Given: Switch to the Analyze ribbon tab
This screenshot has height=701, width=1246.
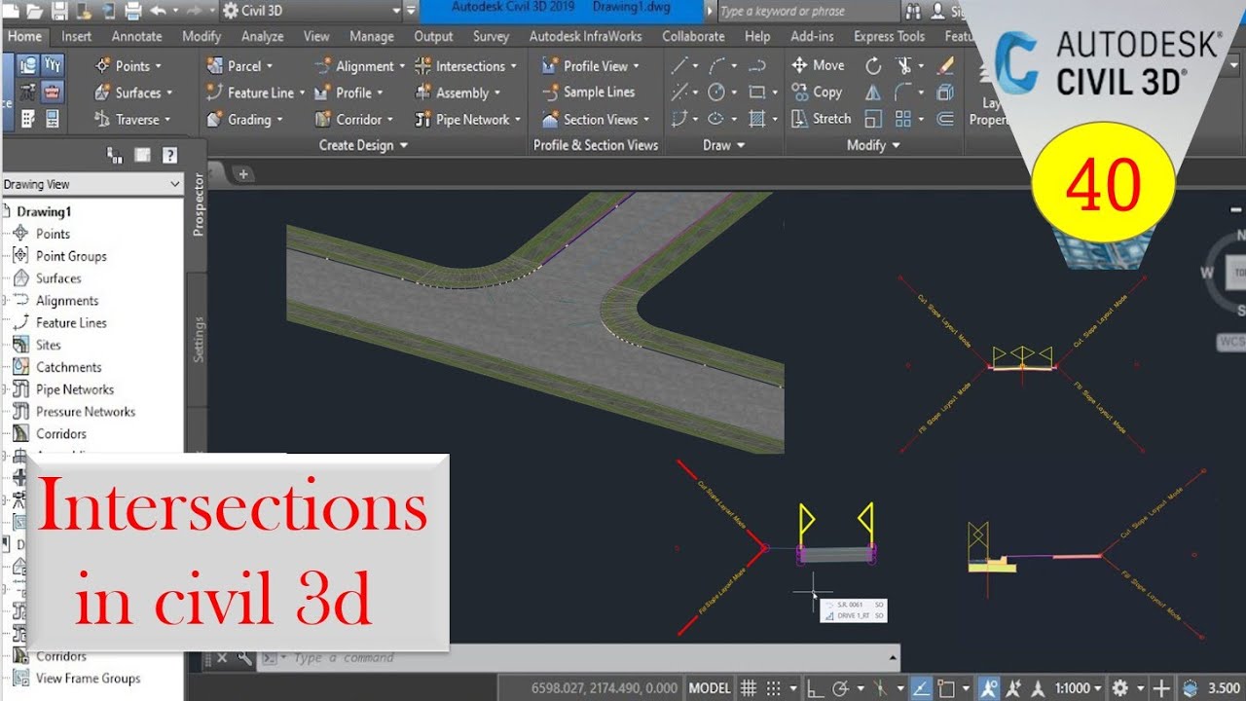Looking at the screenshot, I should click(x=263, y=36).
